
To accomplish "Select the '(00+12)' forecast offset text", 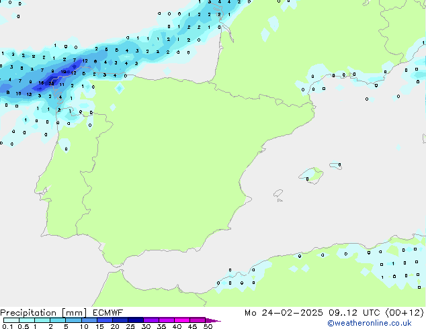I will click(404, 313).
